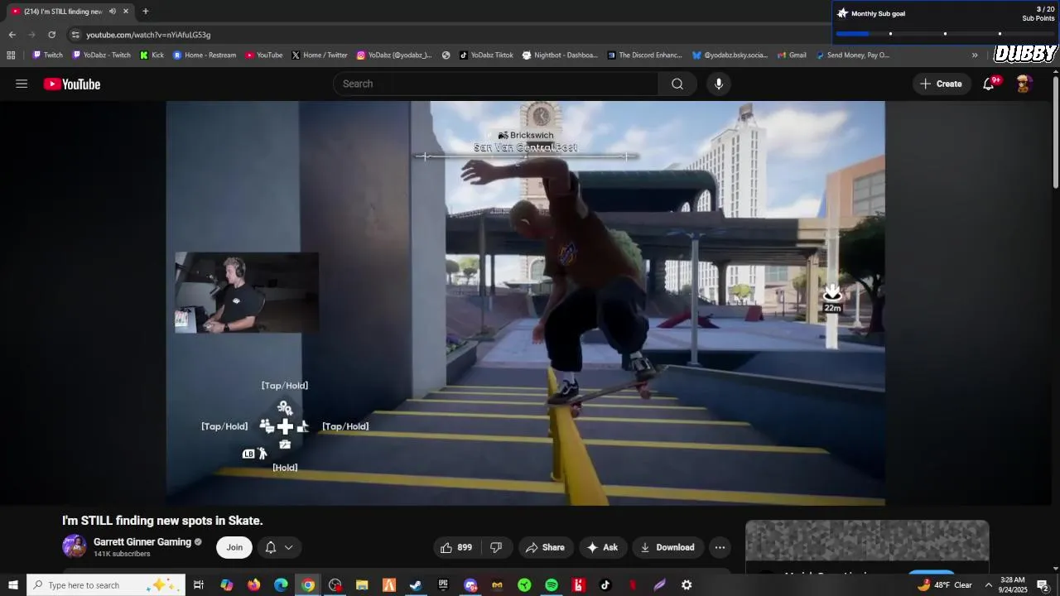Open the recommended video thumbnail
Screen dimensions: 1060x596
(867, 541)
